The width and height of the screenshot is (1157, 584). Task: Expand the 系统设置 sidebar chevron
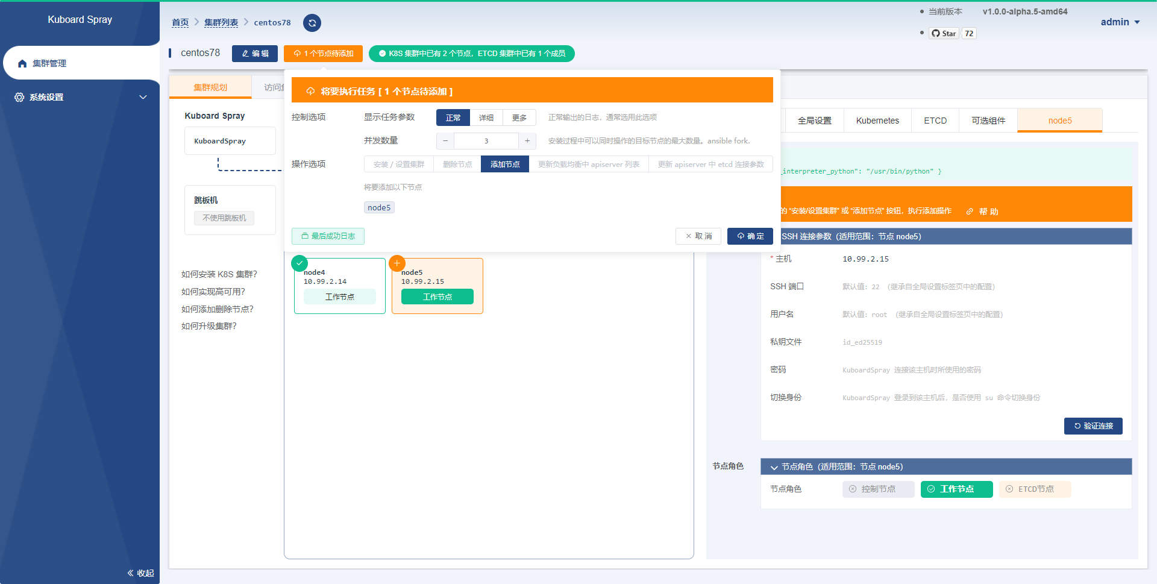click(x=143, y=97)
